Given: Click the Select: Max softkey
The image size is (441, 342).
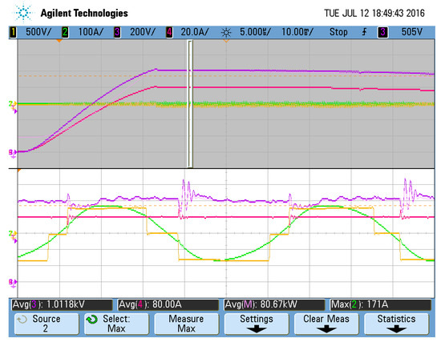Looking at the screenshot, I should (116, 324).
